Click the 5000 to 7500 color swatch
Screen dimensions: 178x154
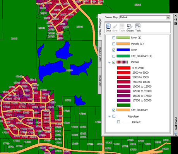pyautogui.click(x=124, y=77)
